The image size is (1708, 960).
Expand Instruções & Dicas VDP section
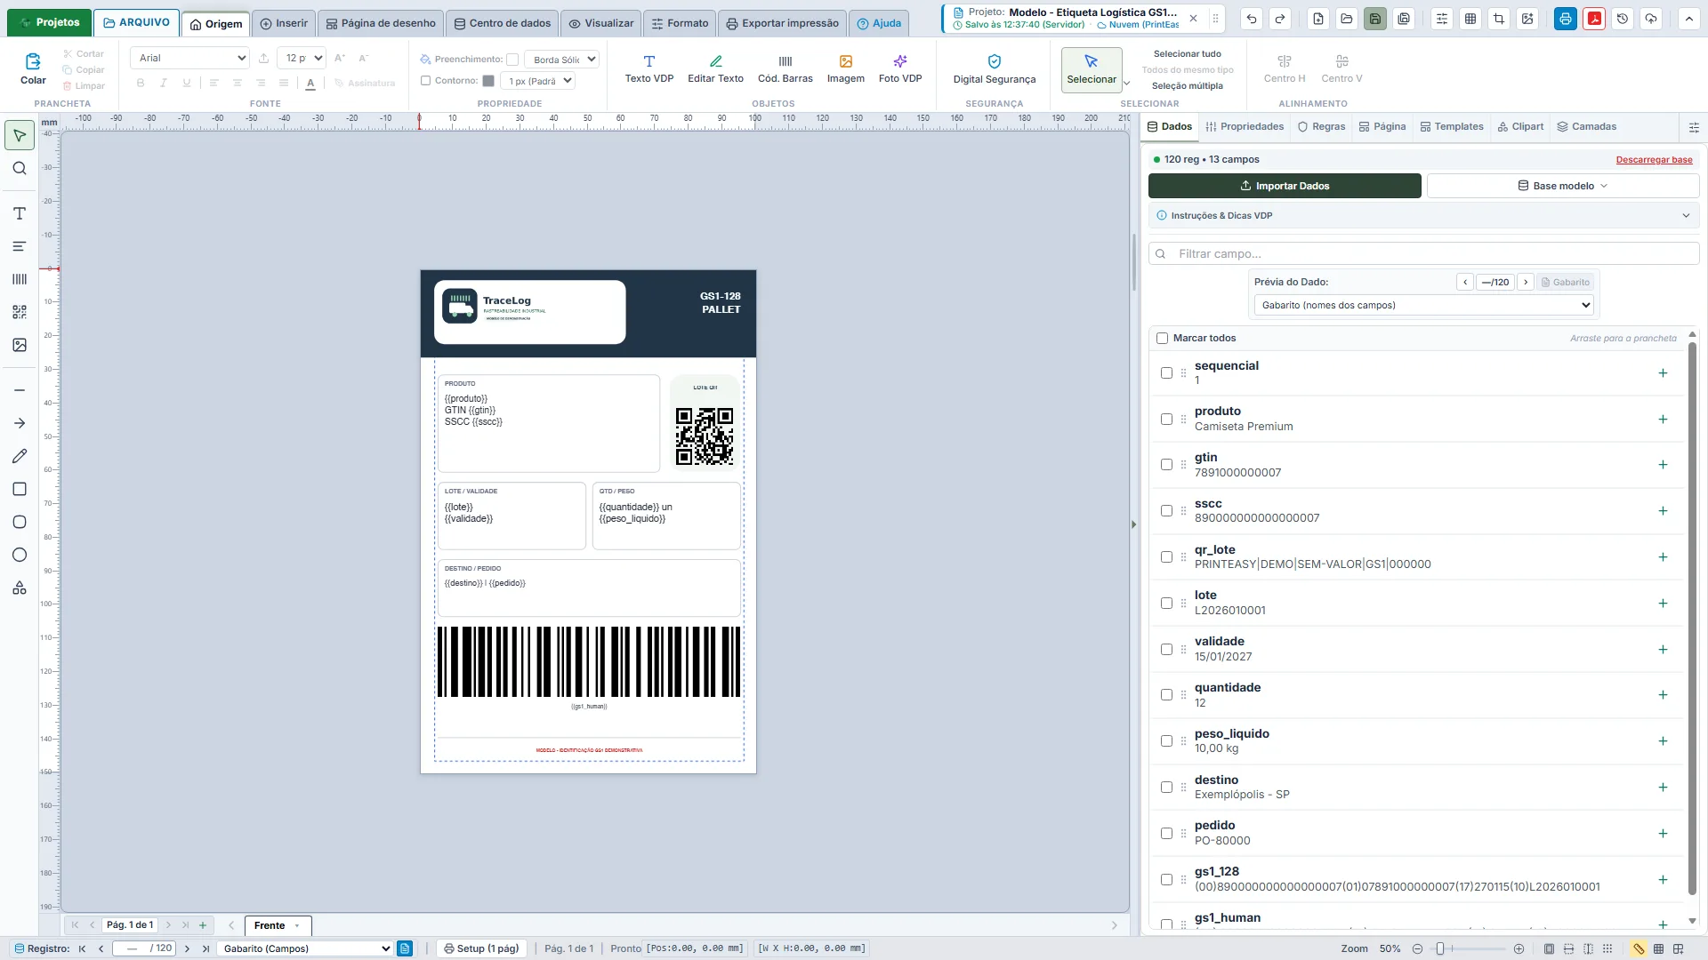(x=1423, y=216)
